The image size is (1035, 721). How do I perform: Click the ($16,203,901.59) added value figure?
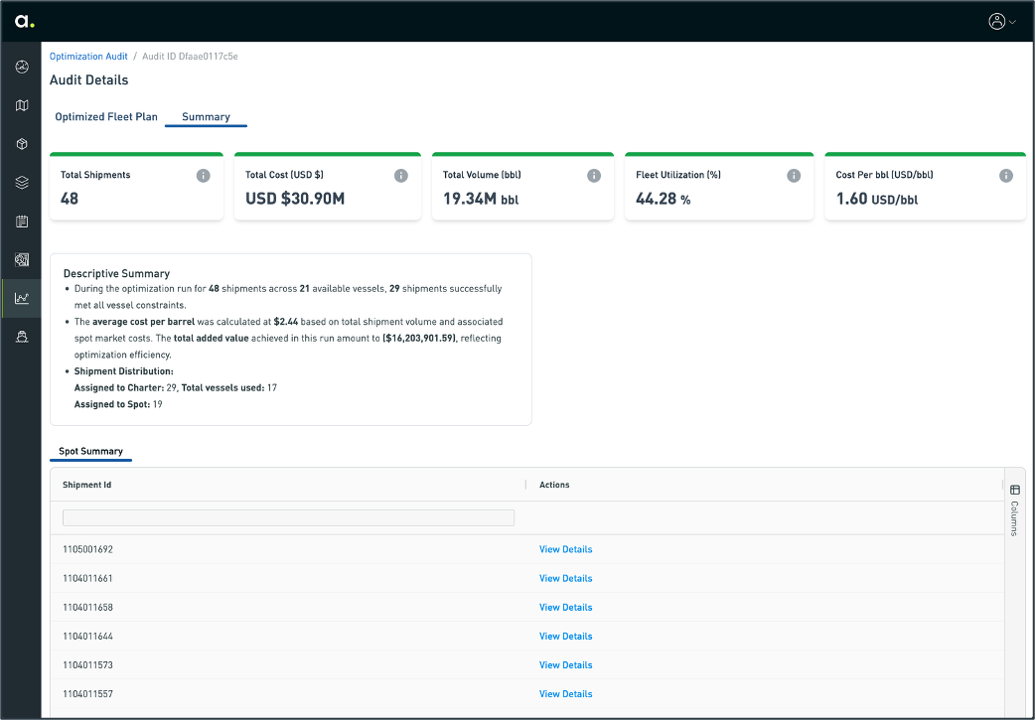click(x=419, y=338)
